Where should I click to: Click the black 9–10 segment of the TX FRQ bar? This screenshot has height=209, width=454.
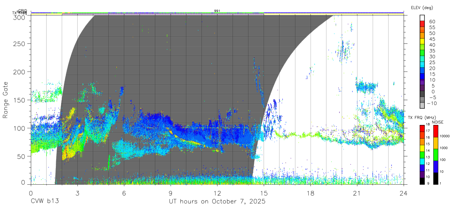click(422, 181)
